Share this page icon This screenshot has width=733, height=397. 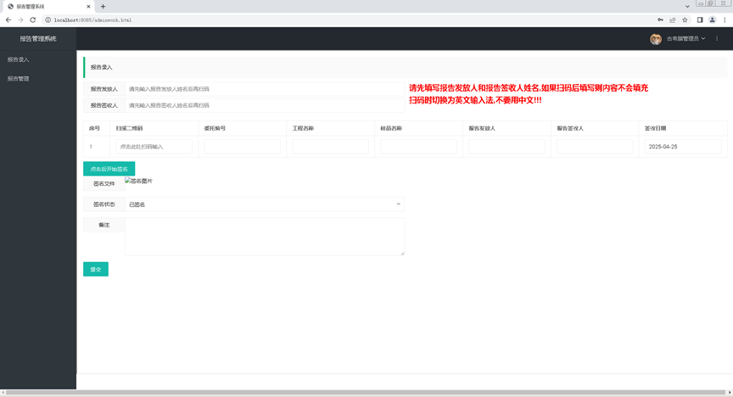click(x=673, y=20)
